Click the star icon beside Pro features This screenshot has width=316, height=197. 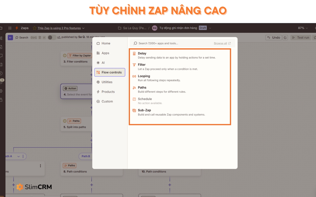coord(34,28)
